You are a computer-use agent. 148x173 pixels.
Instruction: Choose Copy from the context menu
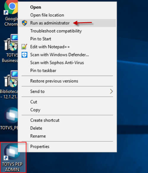point(67,110)
